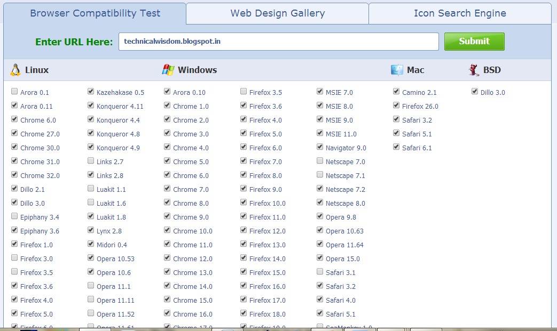Check Windows Firefox 3.5

(244, 92)
